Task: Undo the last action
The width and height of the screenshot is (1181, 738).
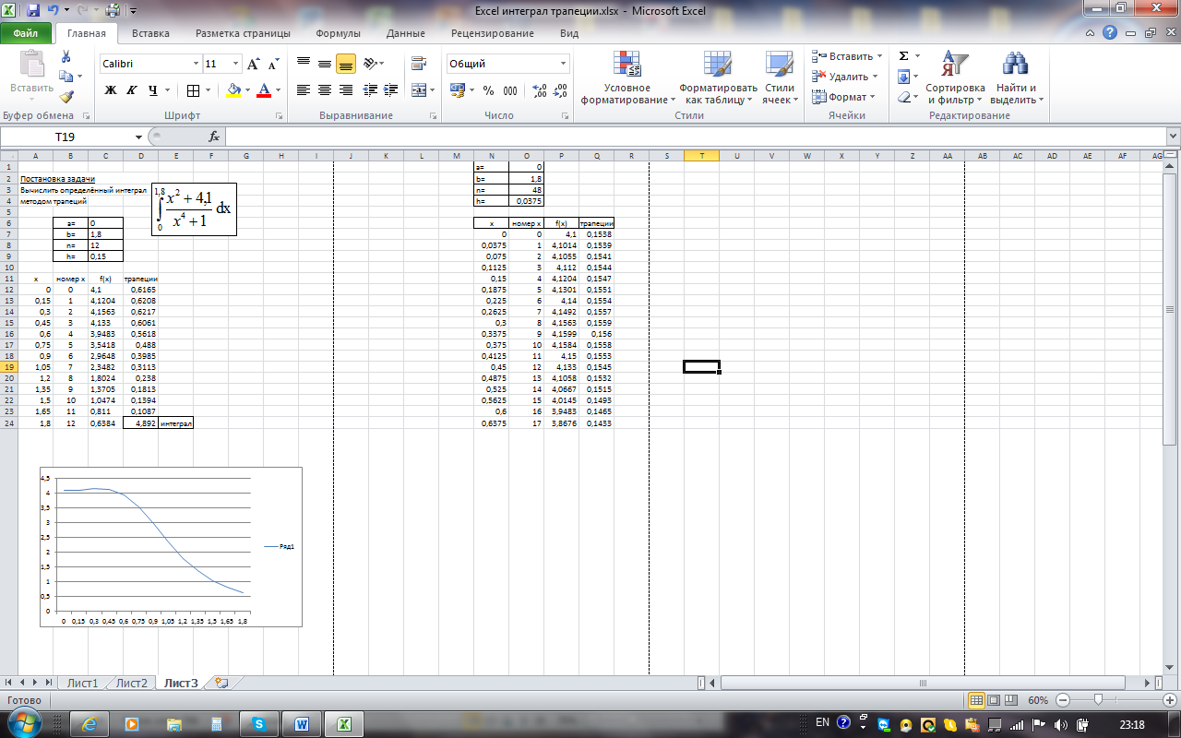Action: coord(54,11)
